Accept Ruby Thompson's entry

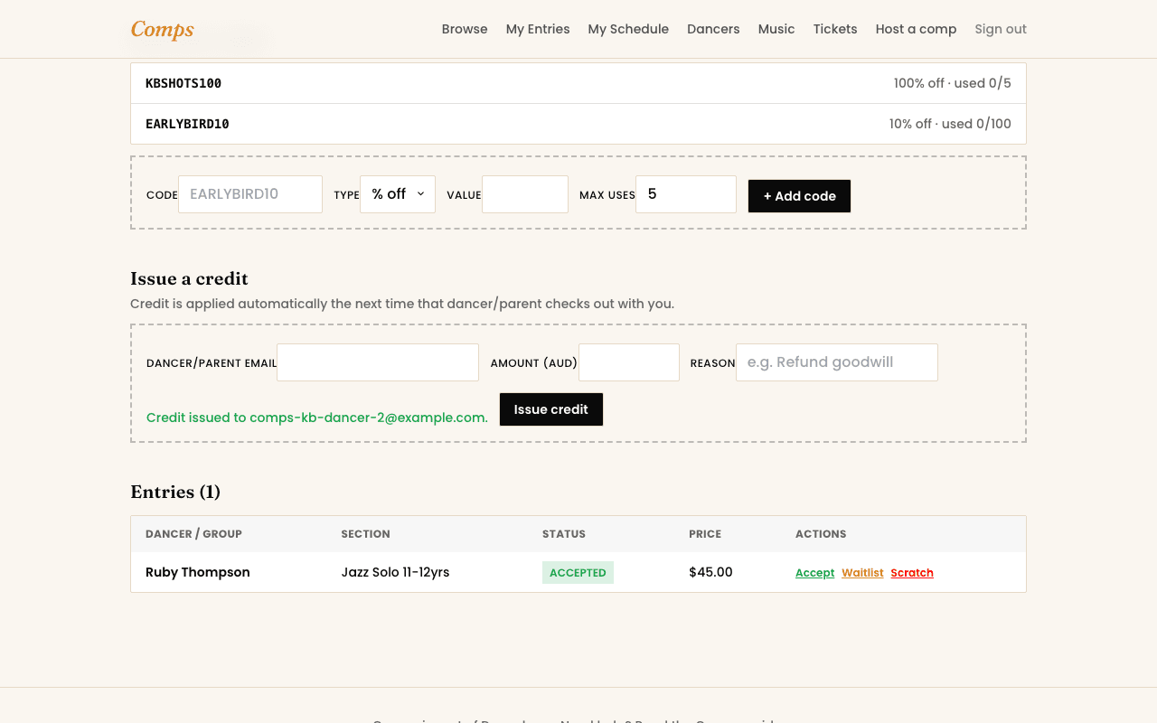coord(814,573)
